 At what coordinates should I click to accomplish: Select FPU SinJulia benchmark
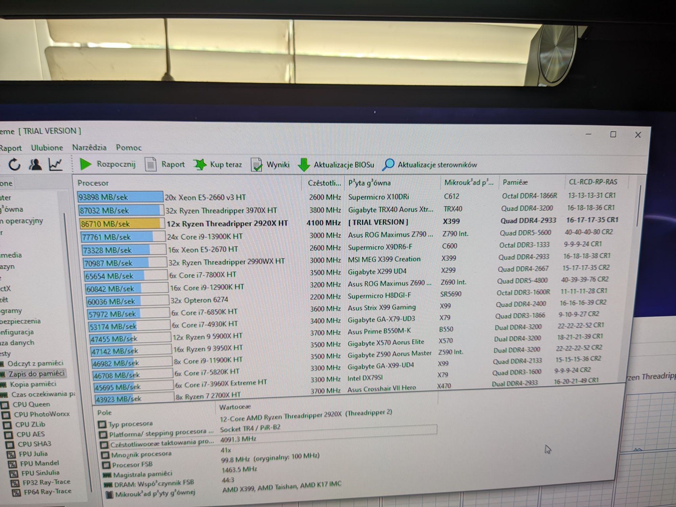click(x=40, y=473)
